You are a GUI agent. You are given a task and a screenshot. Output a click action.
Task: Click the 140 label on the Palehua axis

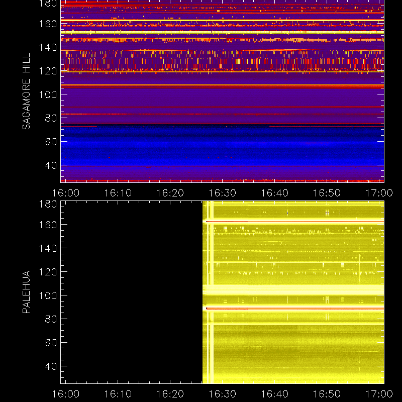pyautogui.click(x=48, y=248)
